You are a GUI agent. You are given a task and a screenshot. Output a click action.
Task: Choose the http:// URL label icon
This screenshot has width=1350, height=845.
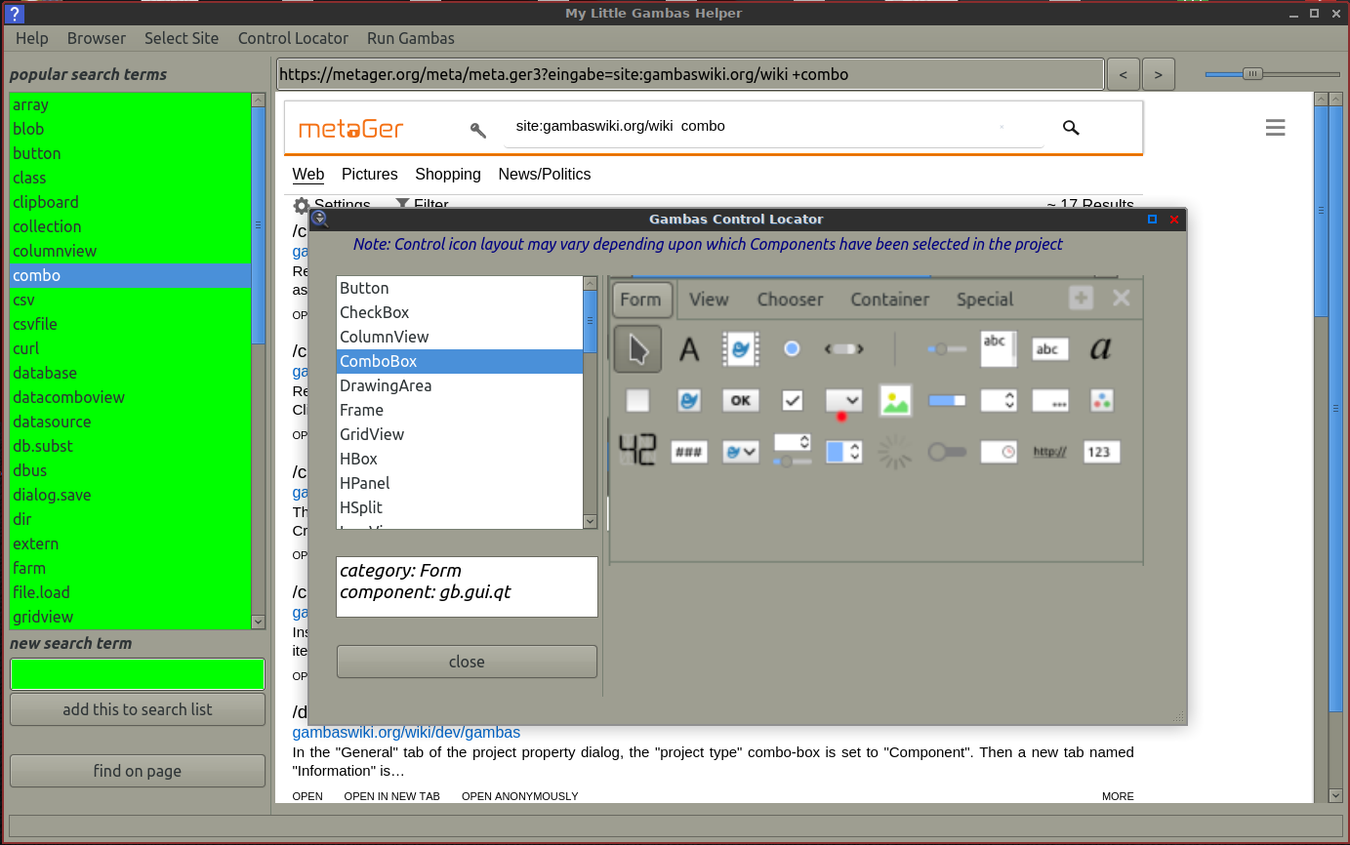coord(1049,452)
